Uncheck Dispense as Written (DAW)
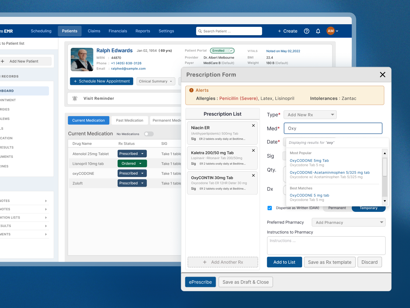Image resolution: width=410 pixels, height=308 pixels. pyautogui.click(x=270, y=208)
